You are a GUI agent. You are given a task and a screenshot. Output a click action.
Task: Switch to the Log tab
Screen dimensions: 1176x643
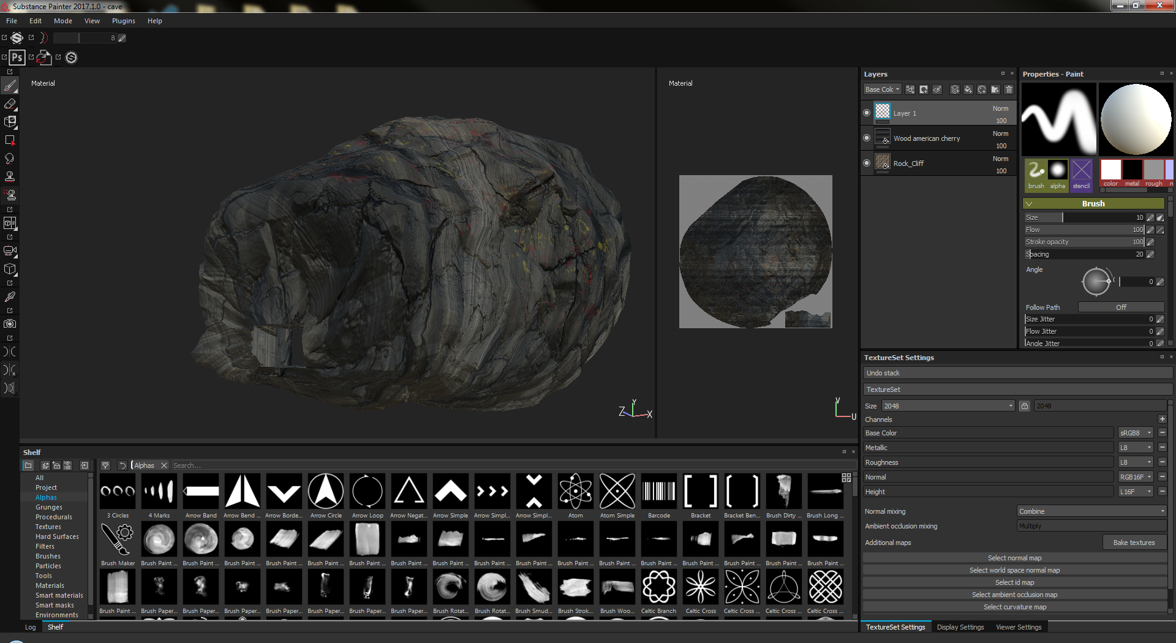point(31,627)
